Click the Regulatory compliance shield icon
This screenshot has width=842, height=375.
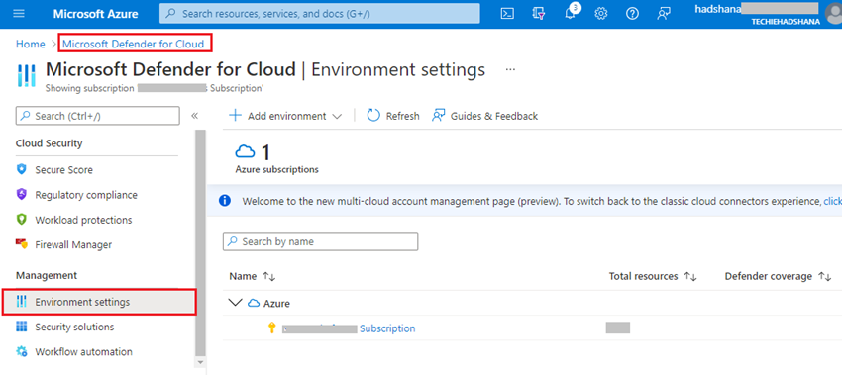point(22,195)
